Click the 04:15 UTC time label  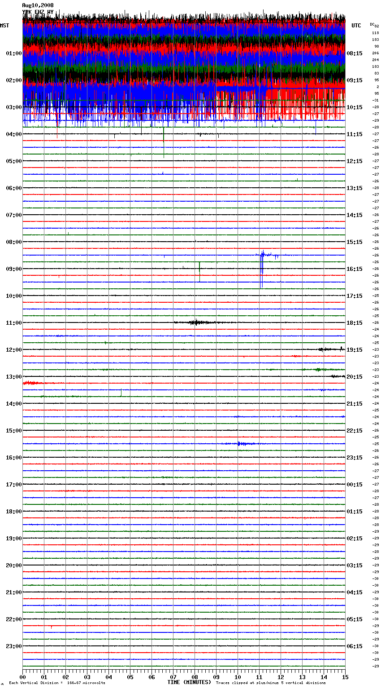(x=355, y=592)
